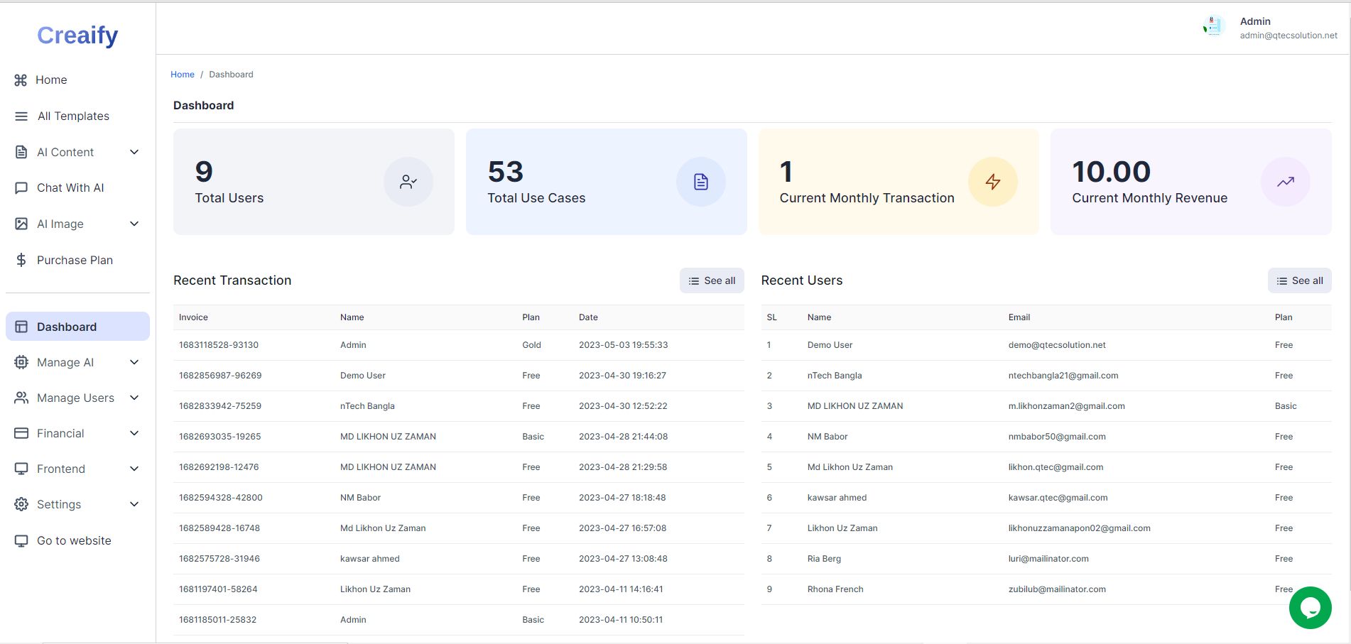The image size is (1351, 644).
Task: Click the Monthly Revenue trend arrow icon
Action: pos(1285,182)
